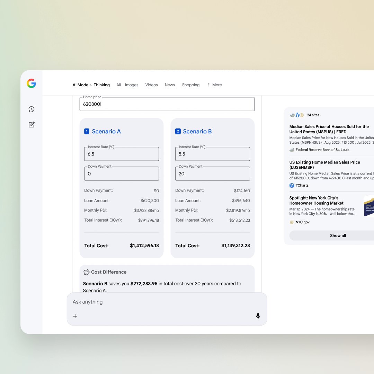
Task: Open AI Mode history icon in sidebar
Action: pos(31,109)
